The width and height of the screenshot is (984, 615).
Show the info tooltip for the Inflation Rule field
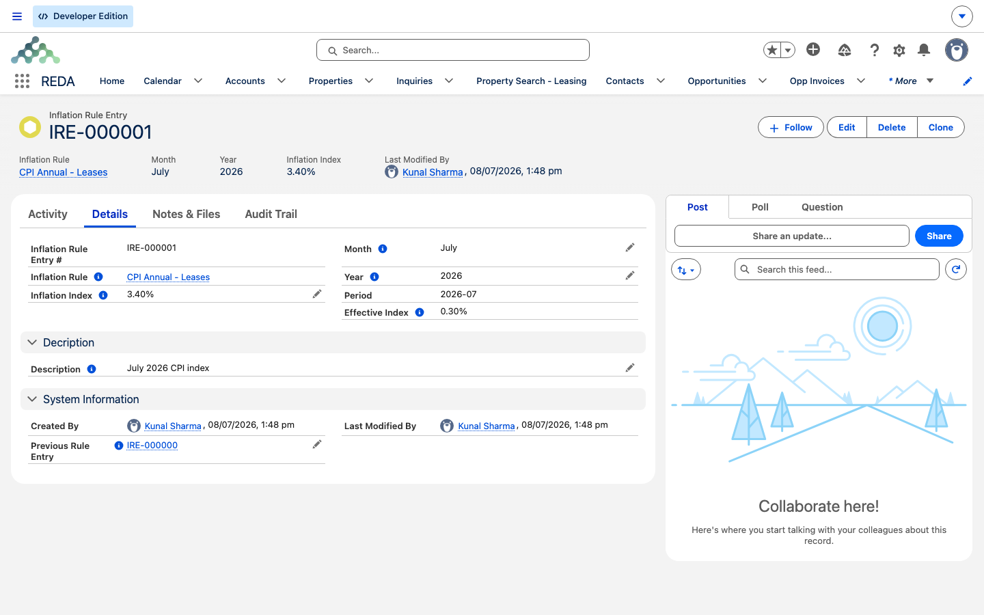[98, 277]
